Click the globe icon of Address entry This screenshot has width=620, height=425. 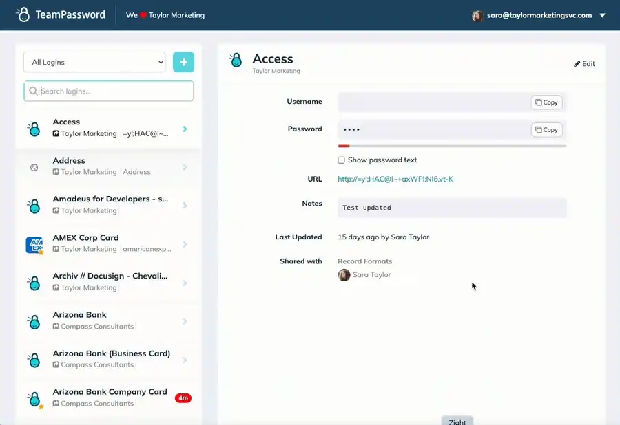pos(34,167)
